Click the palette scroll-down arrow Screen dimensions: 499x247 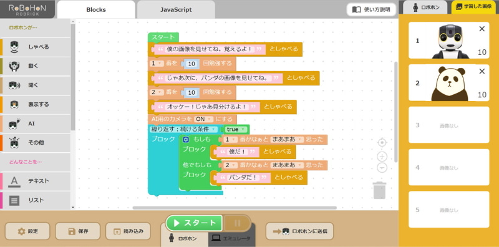(73, 208)
